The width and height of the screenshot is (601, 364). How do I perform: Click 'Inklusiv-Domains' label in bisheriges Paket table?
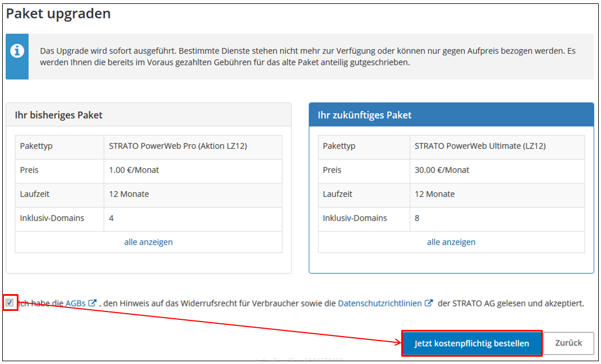click(x=51, y=219)
